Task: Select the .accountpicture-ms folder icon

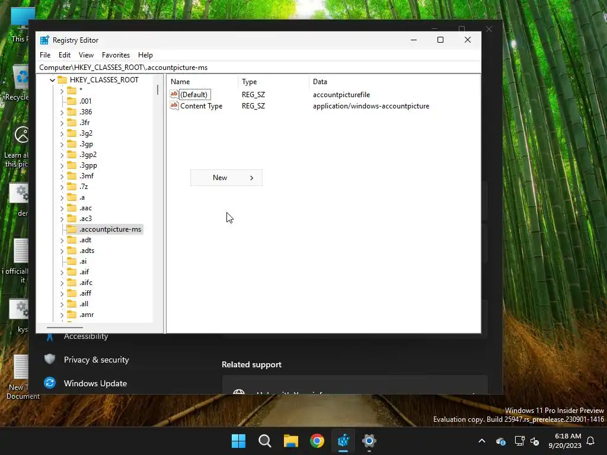Action: 72,229
